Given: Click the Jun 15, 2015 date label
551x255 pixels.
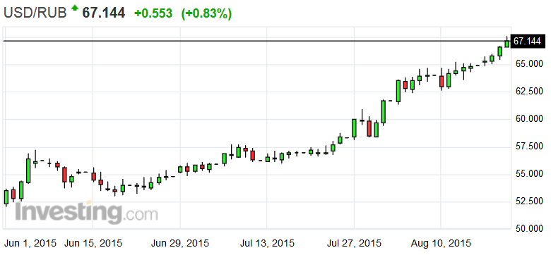Looking at the screenshot, I should [93, 243].
